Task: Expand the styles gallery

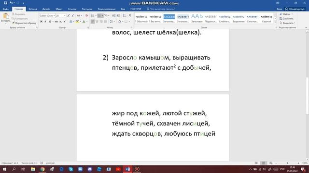Action: point(275,22)
